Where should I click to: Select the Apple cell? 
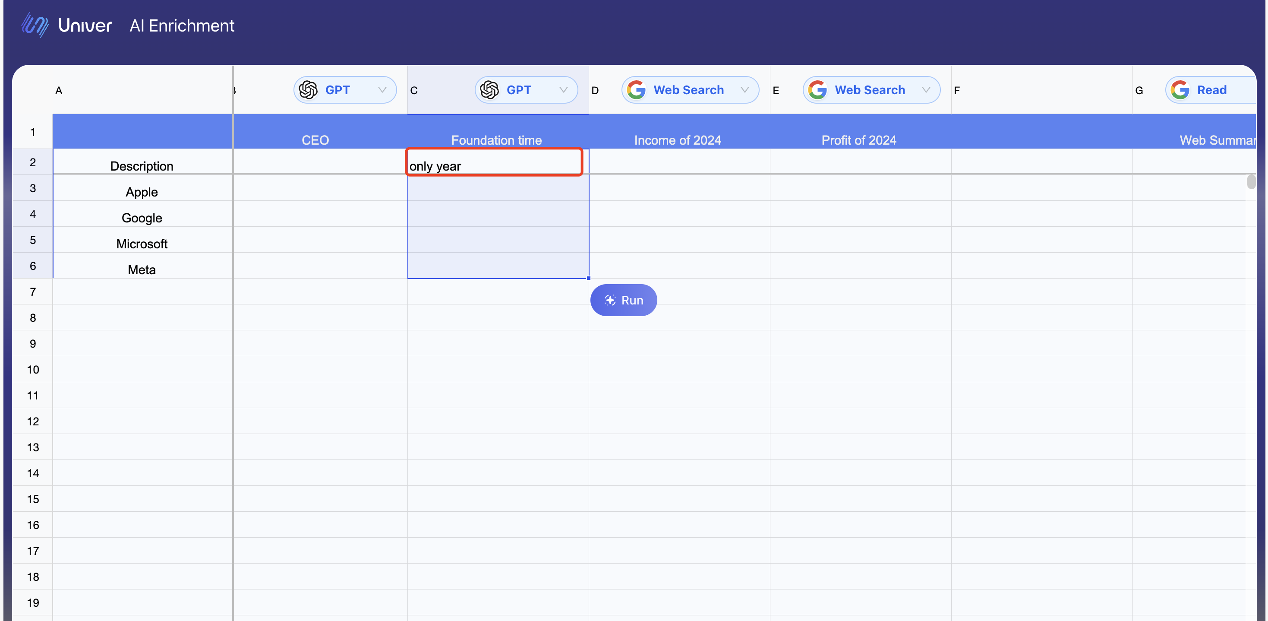[143, 188]
